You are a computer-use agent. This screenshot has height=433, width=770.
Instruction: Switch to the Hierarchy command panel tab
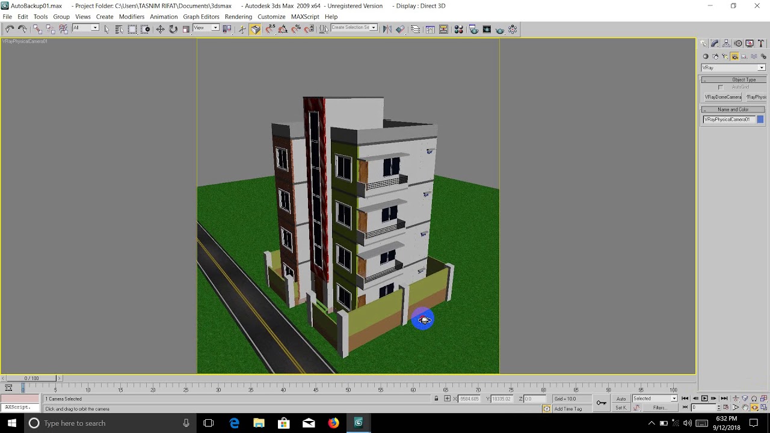click(727, 43)
